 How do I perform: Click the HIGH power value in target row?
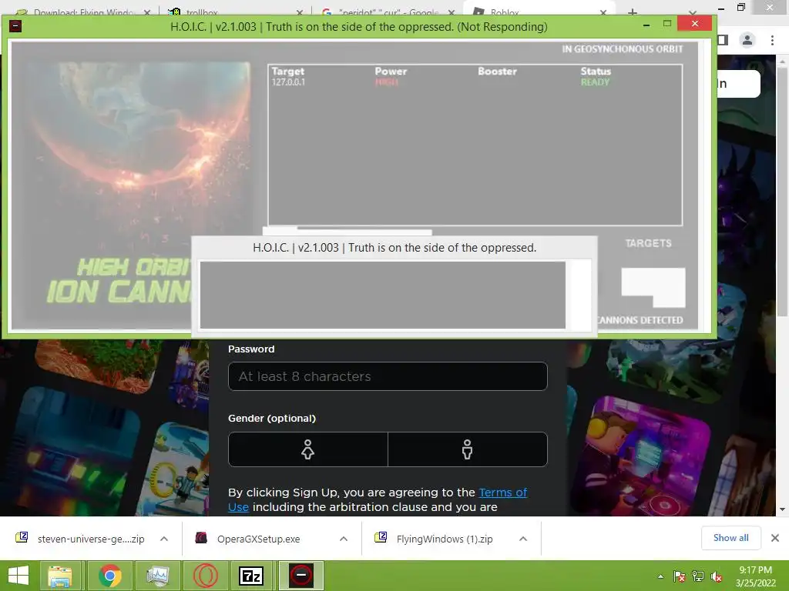(x=387, y=82)
